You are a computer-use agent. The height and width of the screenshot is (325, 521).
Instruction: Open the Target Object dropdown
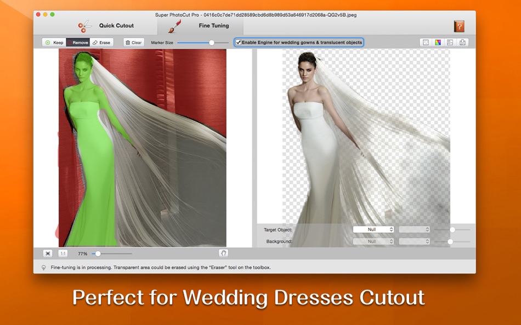point(373,229)
